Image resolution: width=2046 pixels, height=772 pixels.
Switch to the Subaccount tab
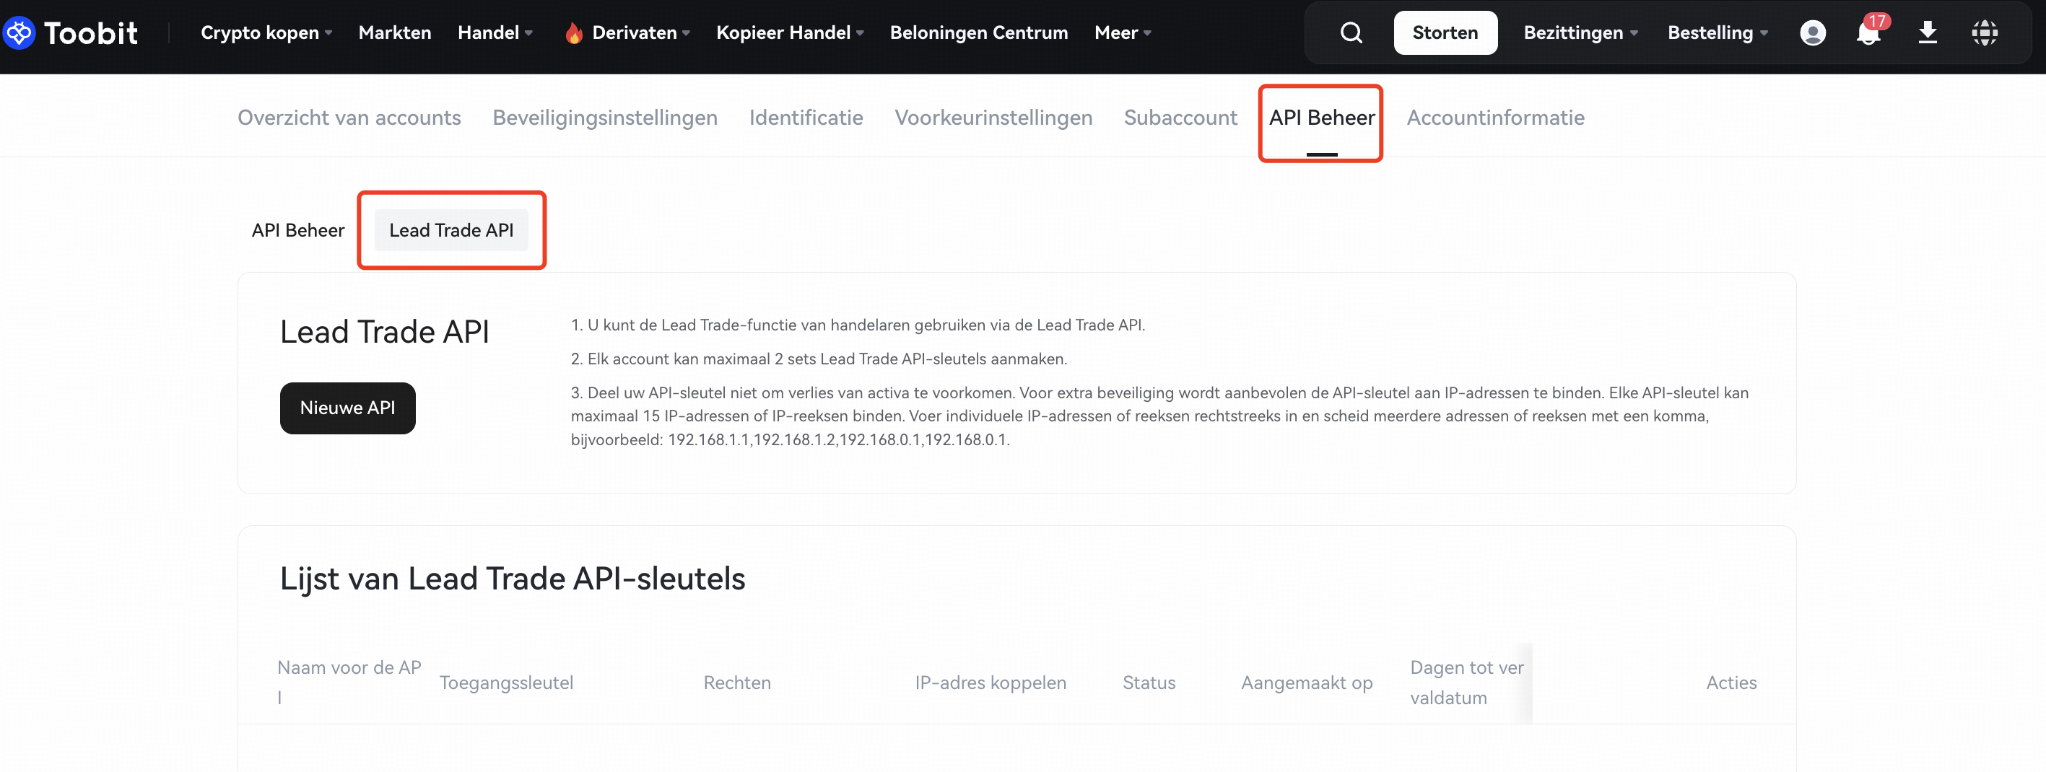1180,118
